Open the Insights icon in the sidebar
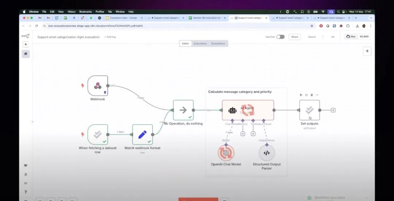 click(x=26, y=183)
